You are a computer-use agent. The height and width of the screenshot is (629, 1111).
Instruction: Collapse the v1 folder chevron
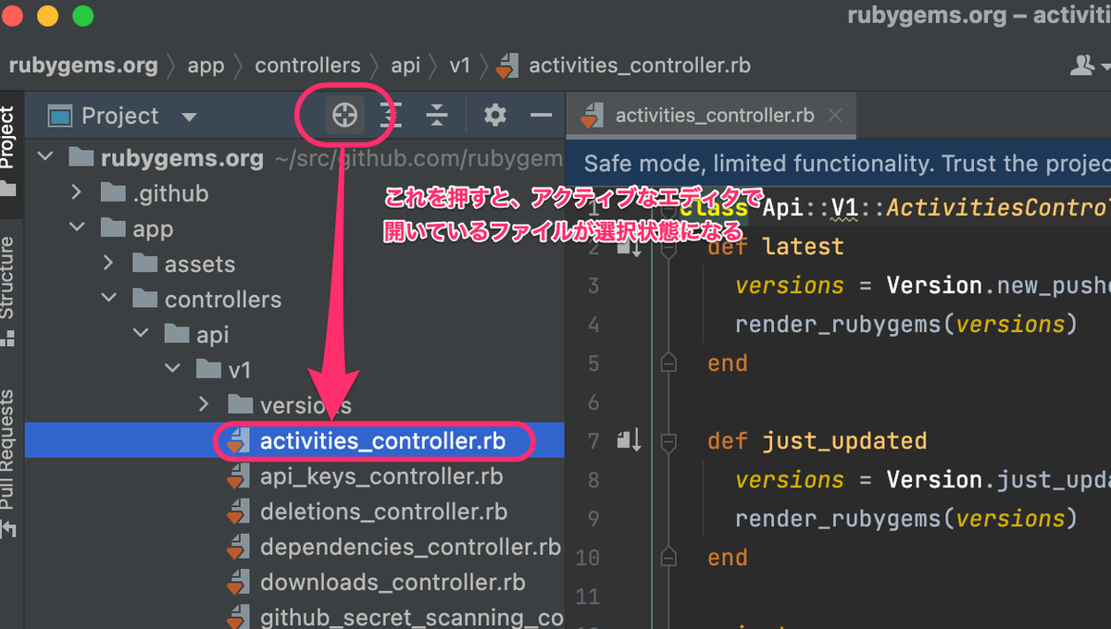click(x=173, y=369)
